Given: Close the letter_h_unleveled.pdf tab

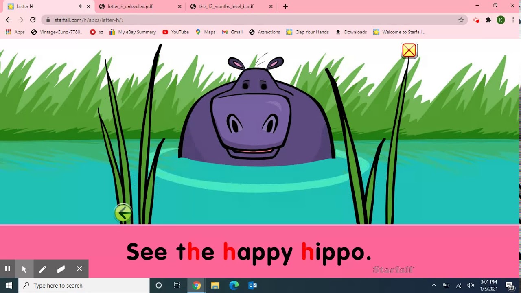Looking at the screenshot, I should pos(180,7).
